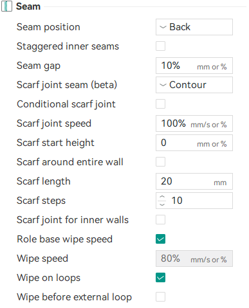This screenshot has height=308, width=249.
Task: Click the chevron beside Back
Action: 163,27
